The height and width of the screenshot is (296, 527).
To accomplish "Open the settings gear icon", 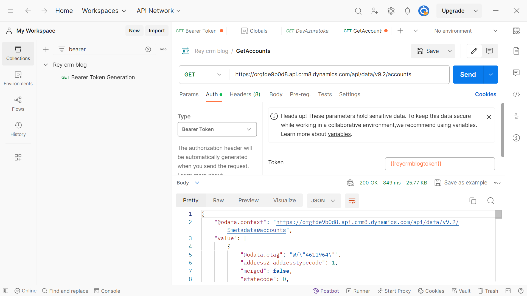I will (x=391, y=11).
